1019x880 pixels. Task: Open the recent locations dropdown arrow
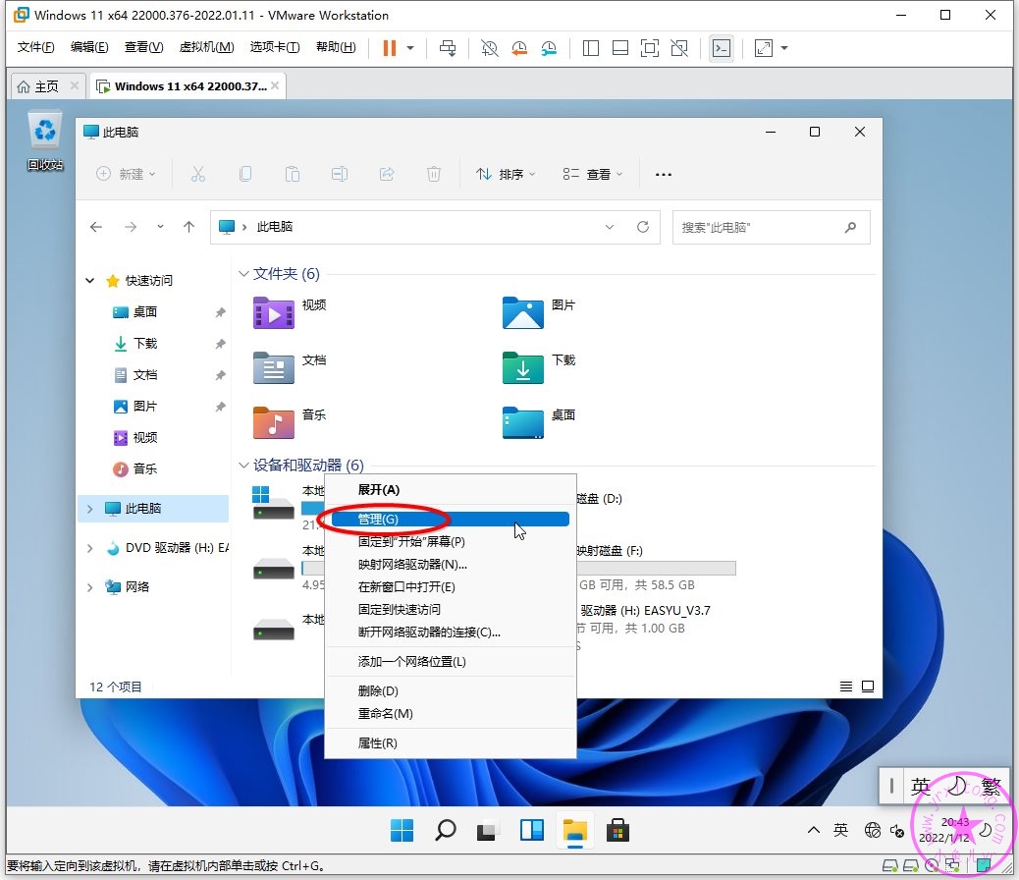pos(160,226)
